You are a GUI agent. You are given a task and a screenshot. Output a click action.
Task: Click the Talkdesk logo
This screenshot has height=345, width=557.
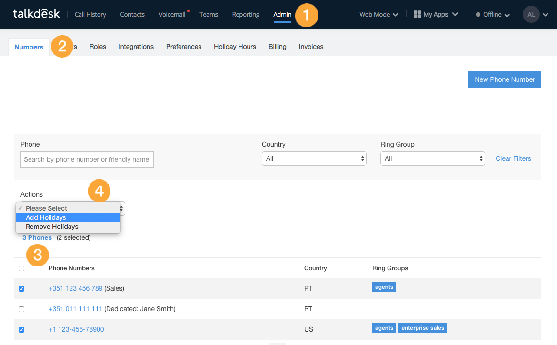pos(36,14)
